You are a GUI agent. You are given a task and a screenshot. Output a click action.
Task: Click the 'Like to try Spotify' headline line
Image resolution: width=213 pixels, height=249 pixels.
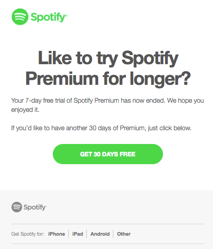(x=108, y=58)
